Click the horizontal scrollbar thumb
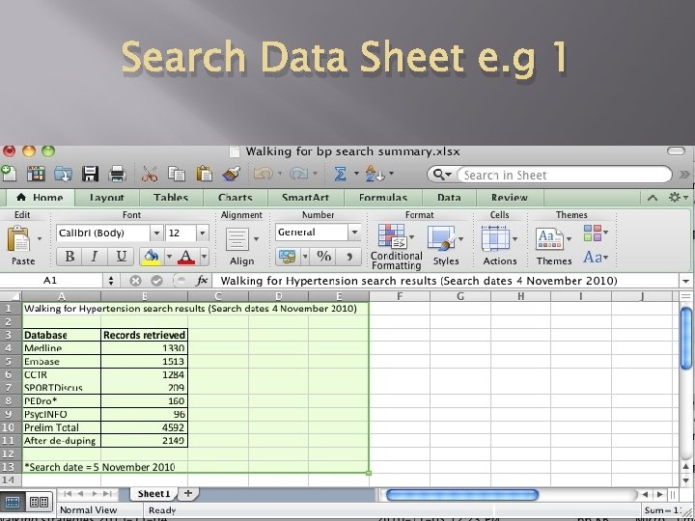The height and width of the screenshot is (521, 695). pos(462,495)
